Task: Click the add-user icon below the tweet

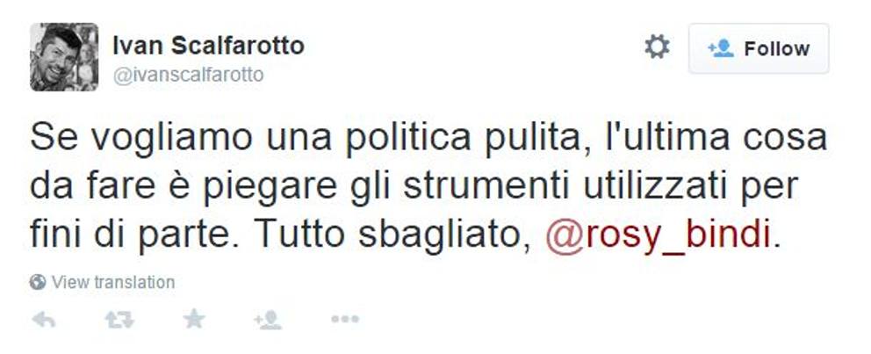Action: [x=268, y=320]
